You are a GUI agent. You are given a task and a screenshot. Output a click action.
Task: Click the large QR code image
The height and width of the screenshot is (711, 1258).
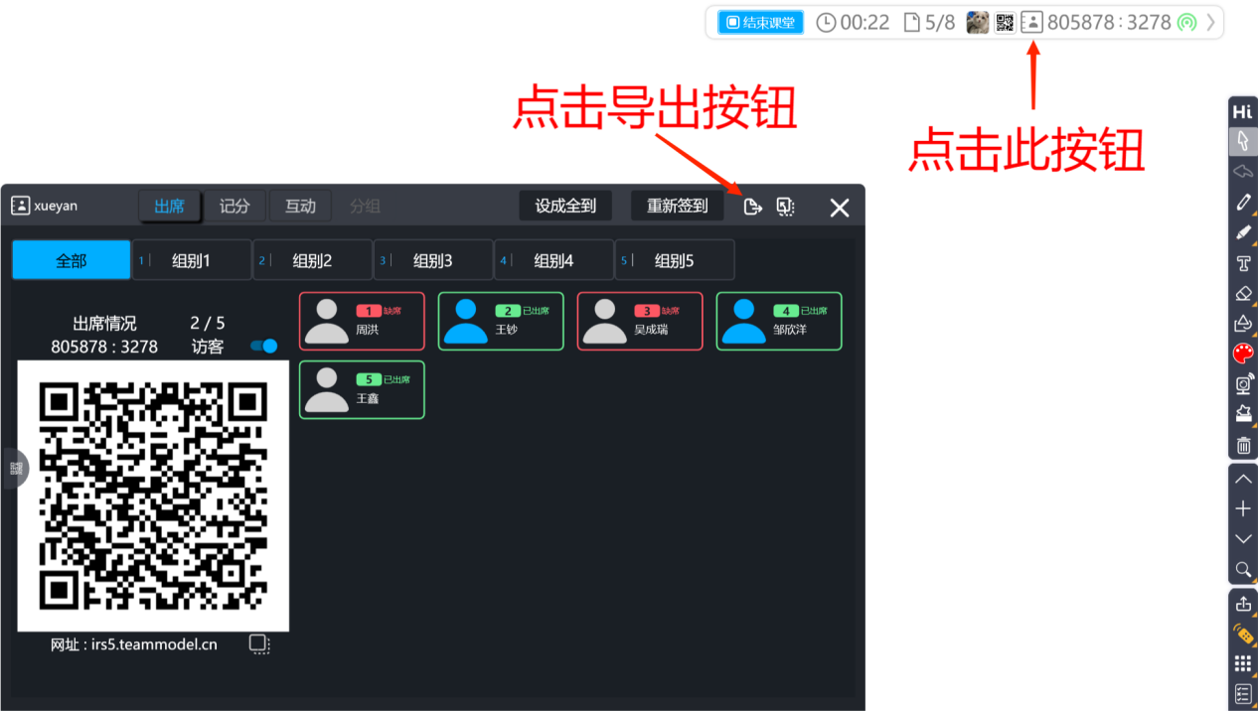(153, 496)
